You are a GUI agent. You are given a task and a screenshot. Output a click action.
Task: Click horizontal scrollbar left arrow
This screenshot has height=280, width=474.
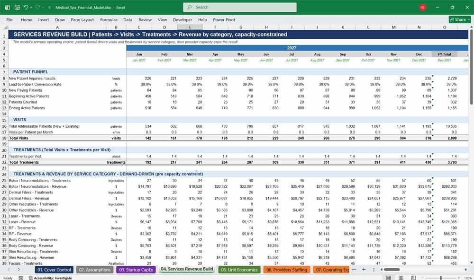click(x=381, y=270)
